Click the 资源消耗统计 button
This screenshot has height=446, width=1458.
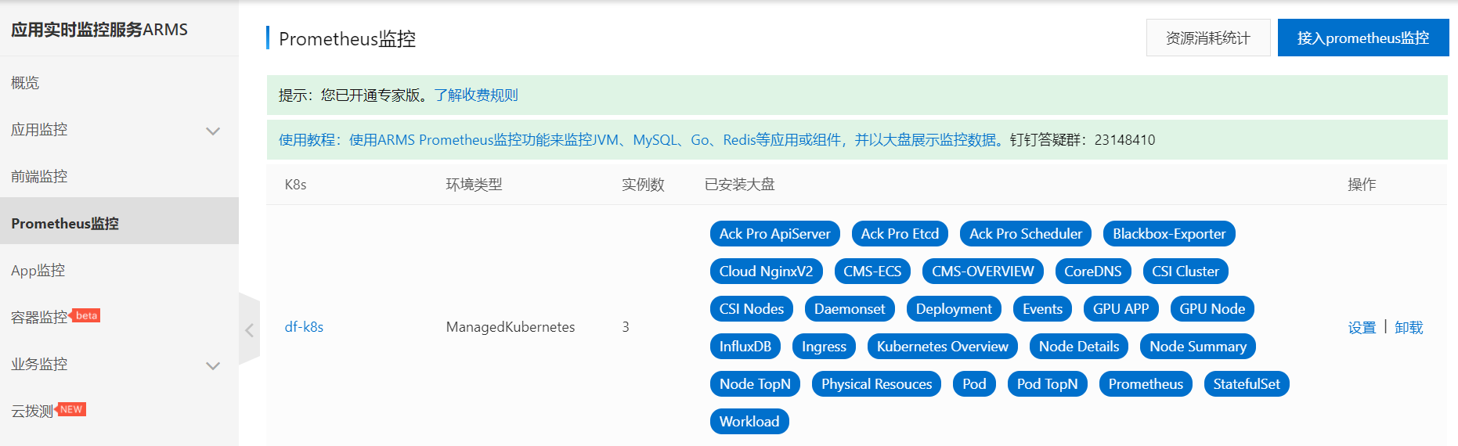pyautogui.click(x=1208, y=38)
